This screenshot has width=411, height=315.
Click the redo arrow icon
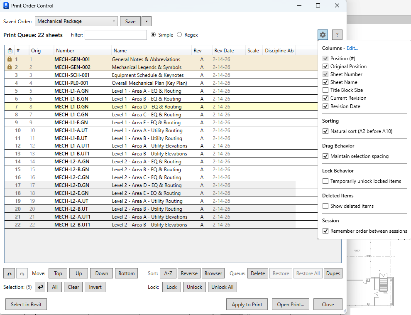(22, 273)
